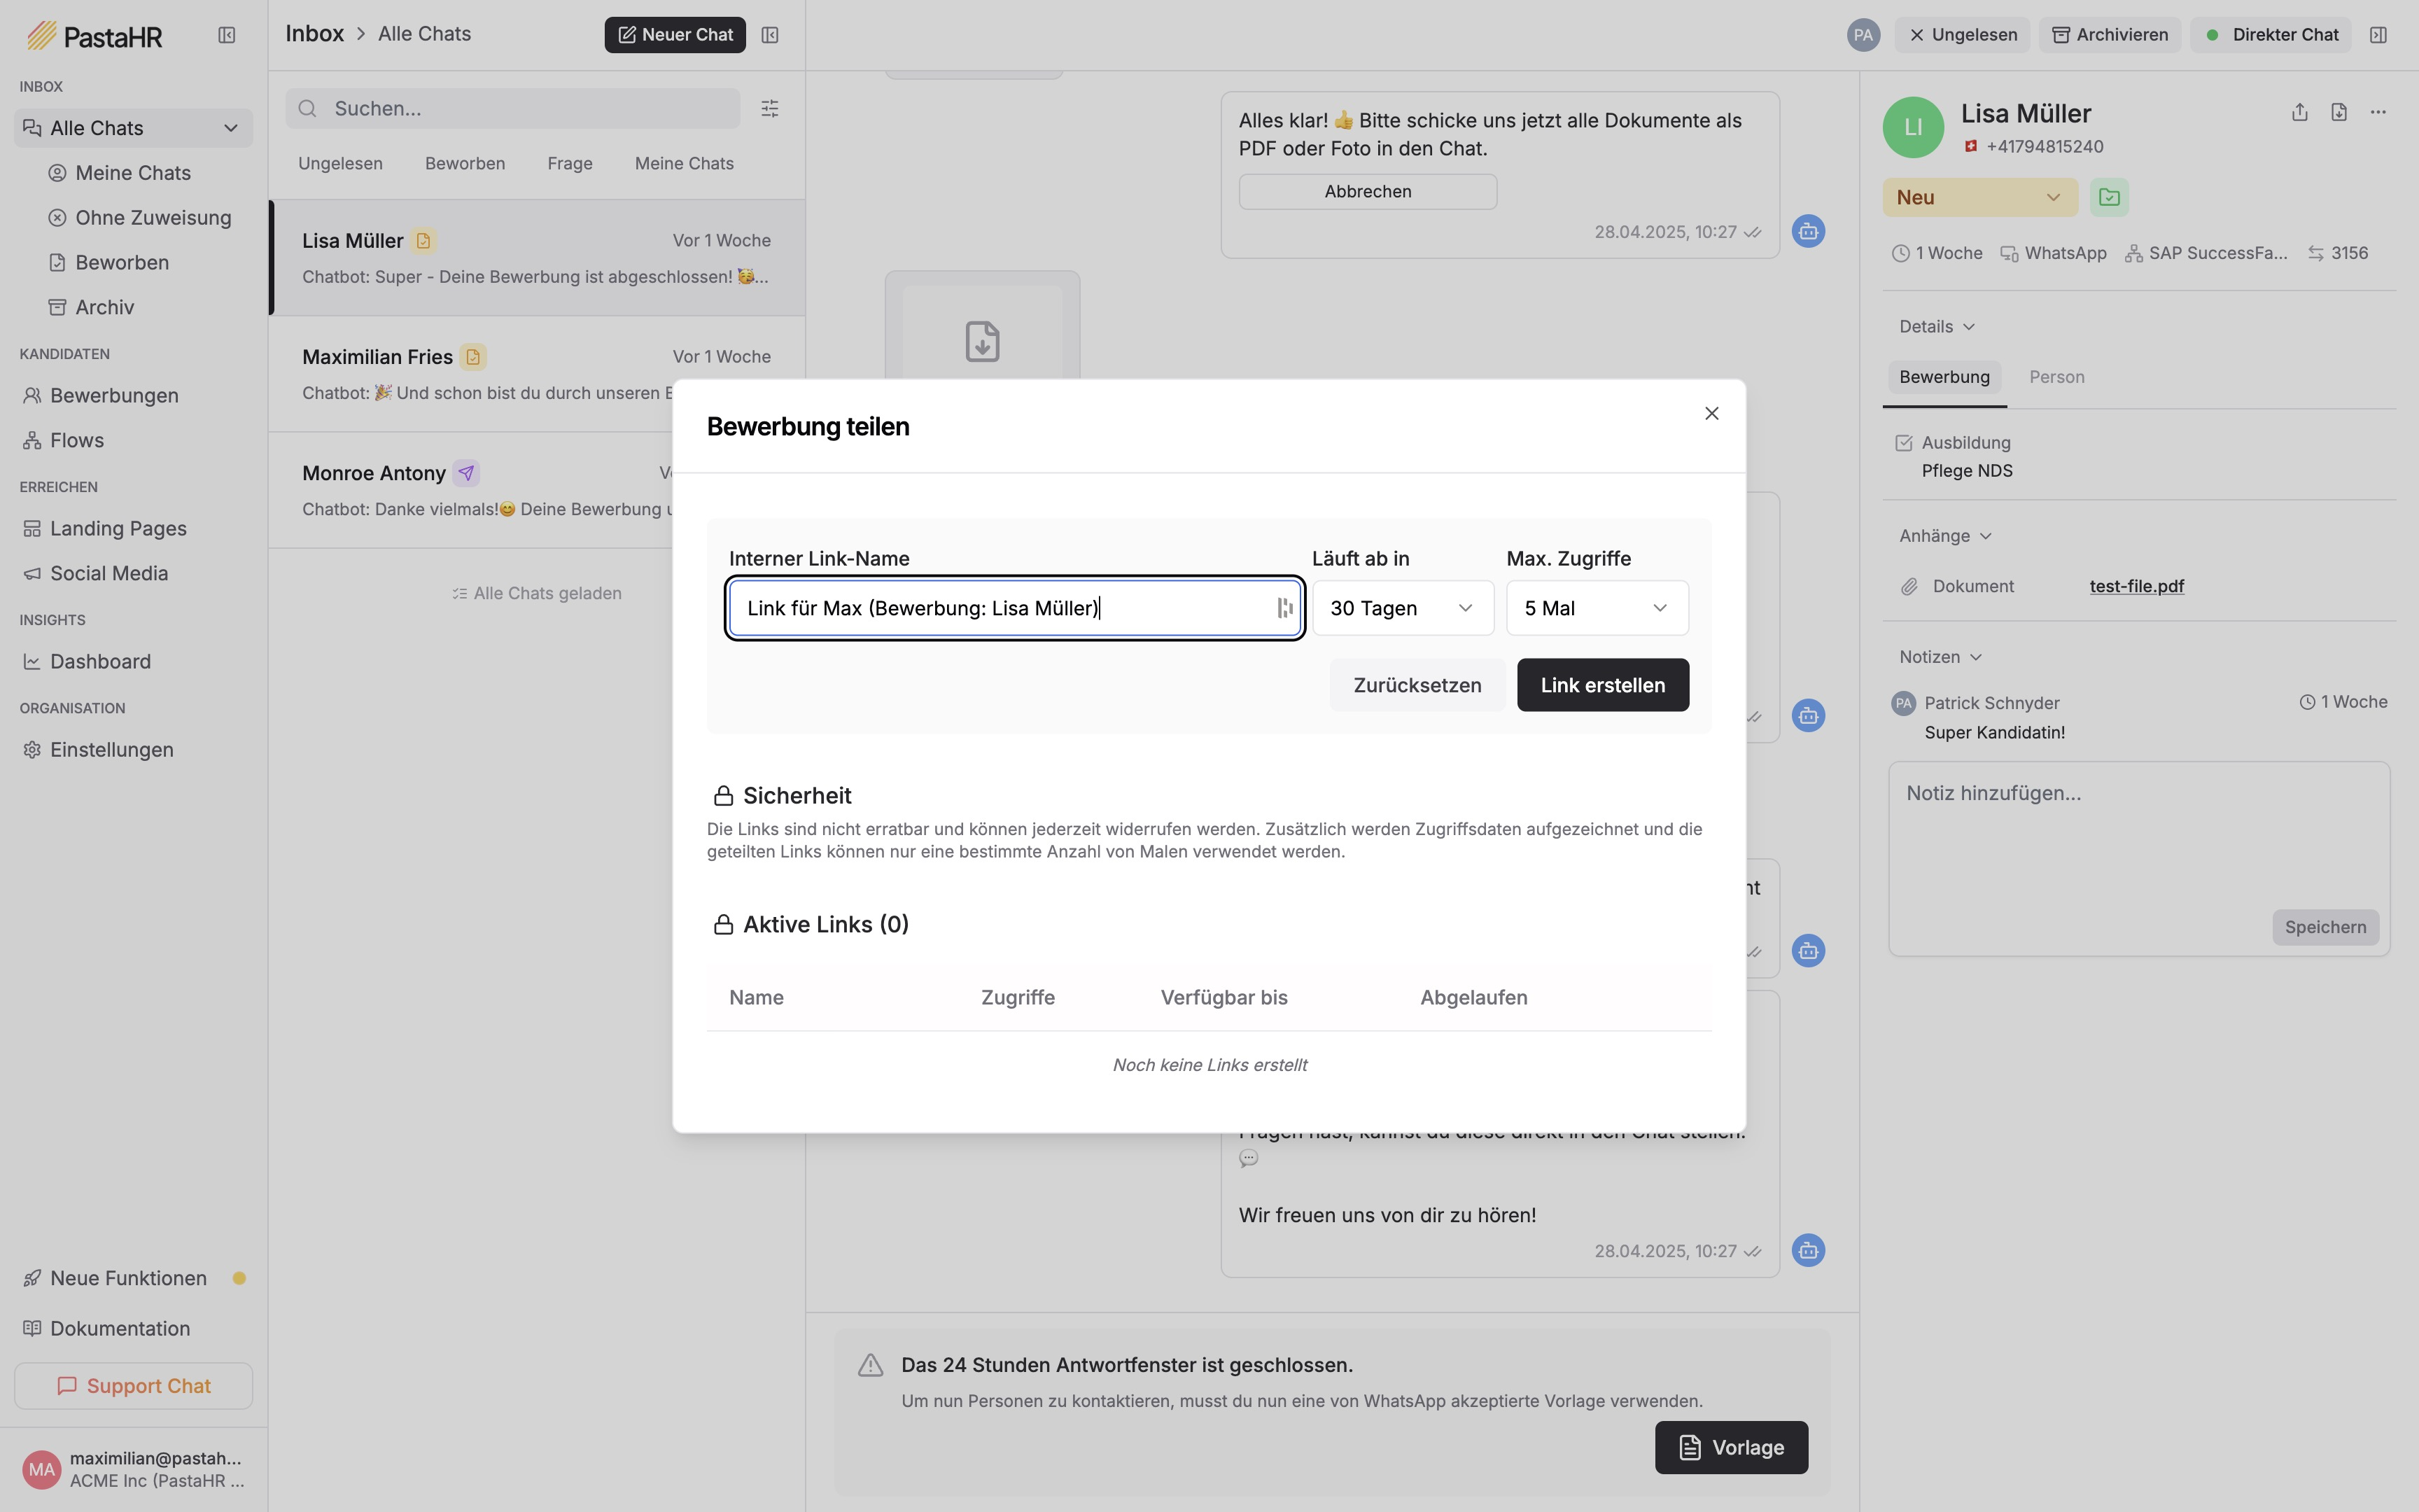
Task: Switch to the Person tab
Action: click(x=2056, y=377)
